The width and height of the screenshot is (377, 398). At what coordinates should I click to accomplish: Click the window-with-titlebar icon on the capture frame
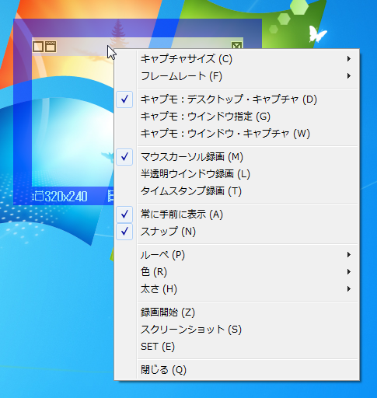(51, 47)
